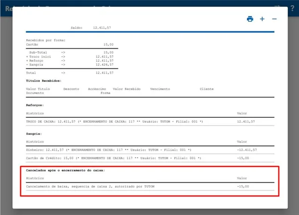Click the sangria value -12.411,57

pos(247,150)
